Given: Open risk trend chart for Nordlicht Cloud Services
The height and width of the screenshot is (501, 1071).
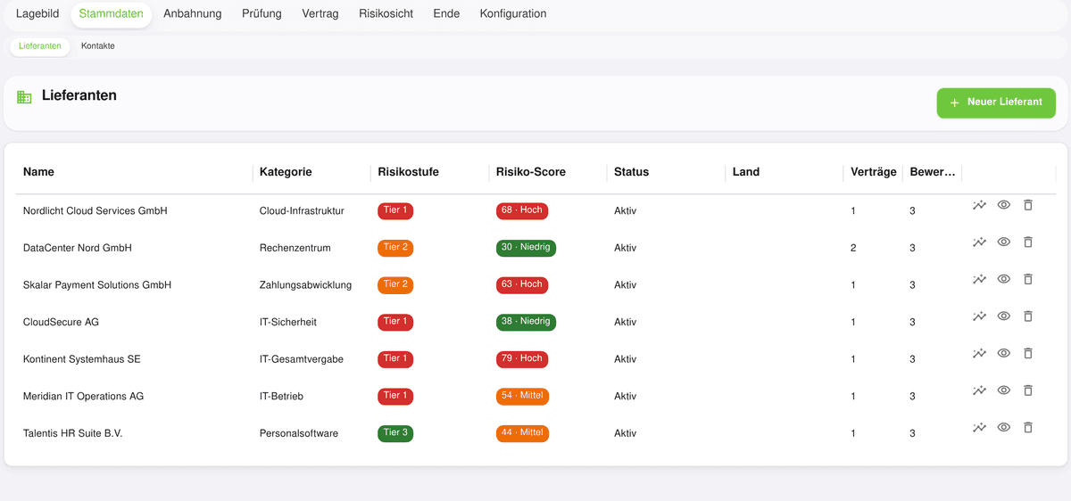Looking at the screenshot, I should [x=979, y=205].
